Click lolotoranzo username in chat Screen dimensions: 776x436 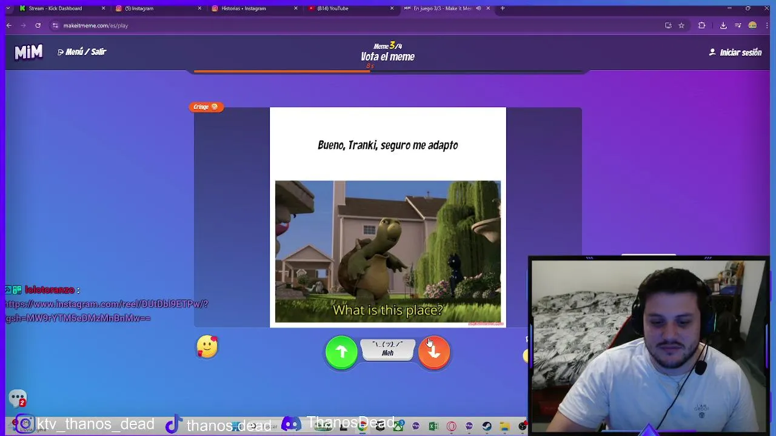point(50,290)
